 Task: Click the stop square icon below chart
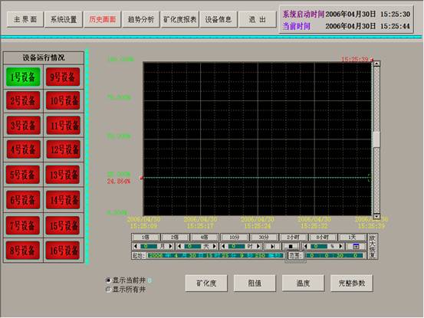291,246
